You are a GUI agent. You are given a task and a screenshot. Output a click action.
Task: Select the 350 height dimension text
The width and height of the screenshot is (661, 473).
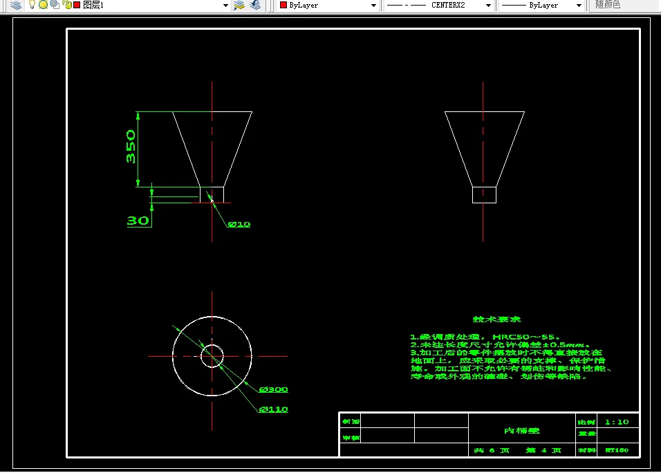(x=131, y=147)
